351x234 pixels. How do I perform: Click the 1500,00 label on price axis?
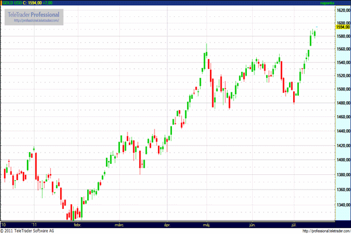343,90
